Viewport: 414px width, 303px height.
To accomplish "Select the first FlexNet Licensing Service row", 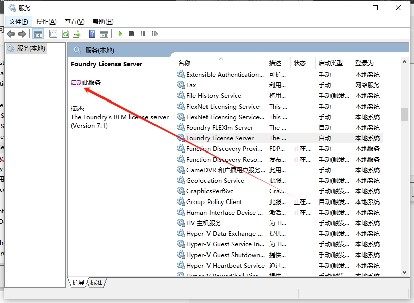I will pyautogui.click(x=280, y=106).
